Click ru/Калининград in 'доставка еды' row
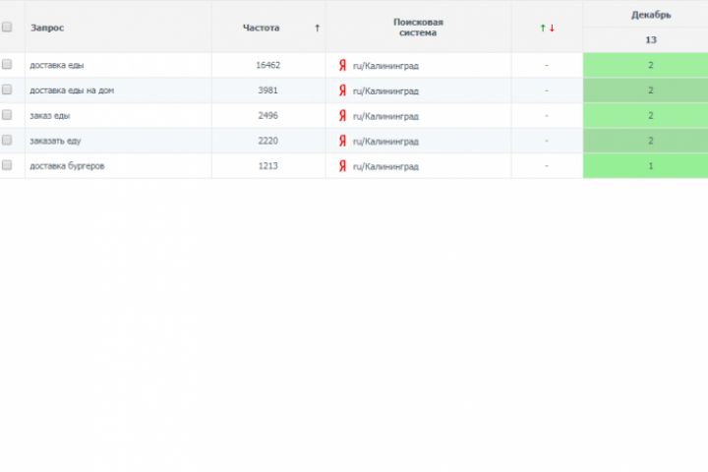 (385, 66)
